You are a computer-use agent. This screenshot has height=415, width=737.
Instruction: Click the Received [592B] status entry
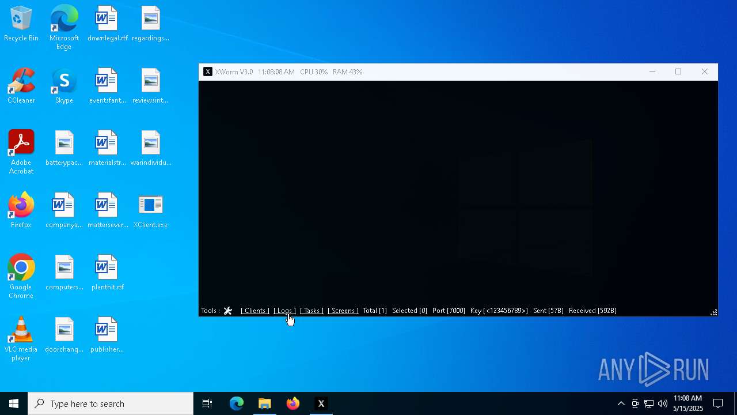[592, 311]
